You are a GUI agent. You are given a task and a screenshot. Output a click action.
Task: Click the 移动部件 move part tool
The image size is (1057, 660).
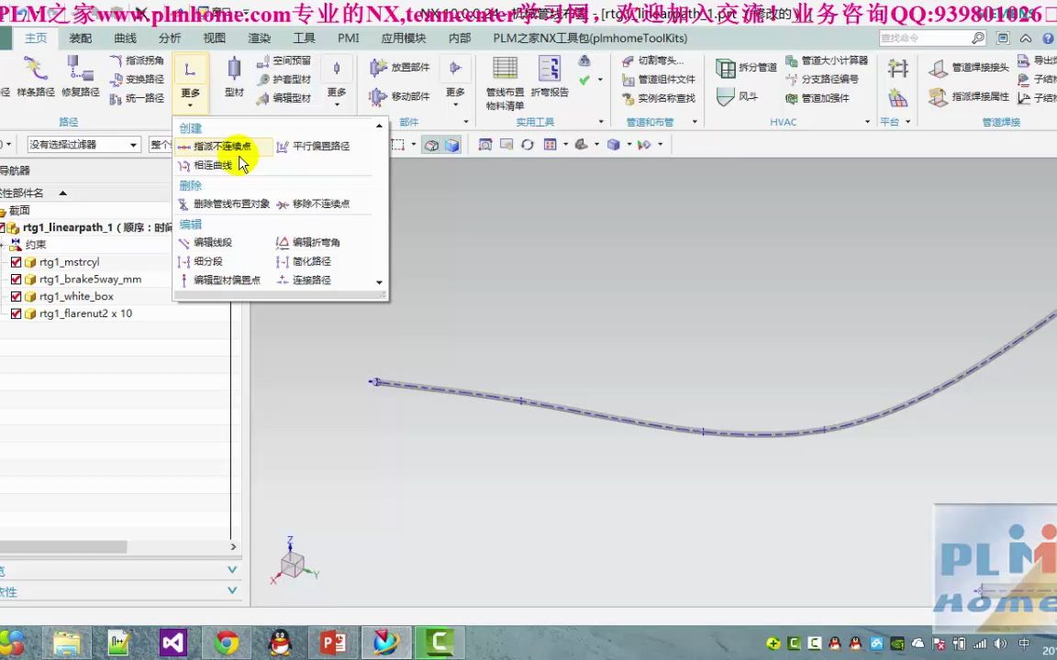[400, 96]
